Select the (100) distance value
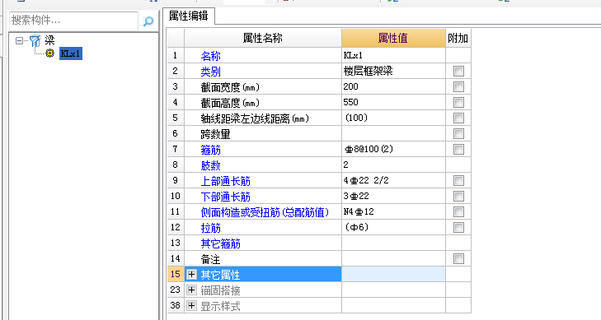The width and height of the screenshot is (601, 320). click(393, 118)
